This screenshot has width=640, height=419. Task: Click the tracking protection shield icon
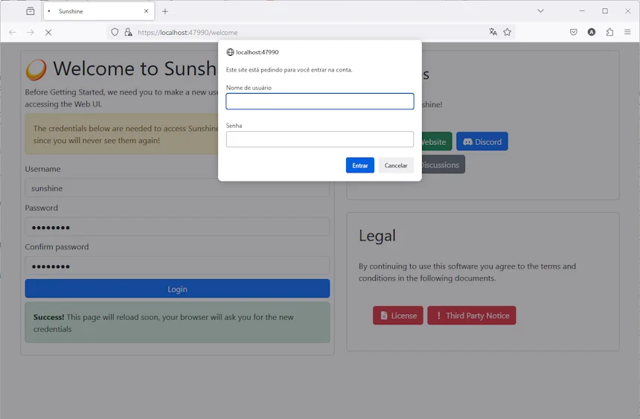115,32
